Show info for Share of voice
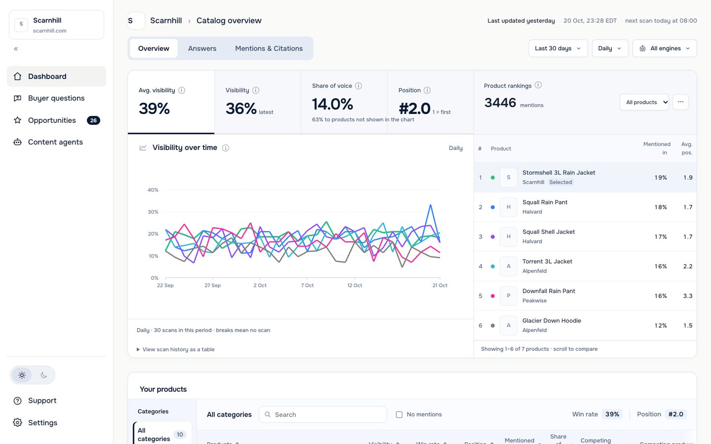The width and height of the screenshot is (711, 444). [x=358, y=86]
